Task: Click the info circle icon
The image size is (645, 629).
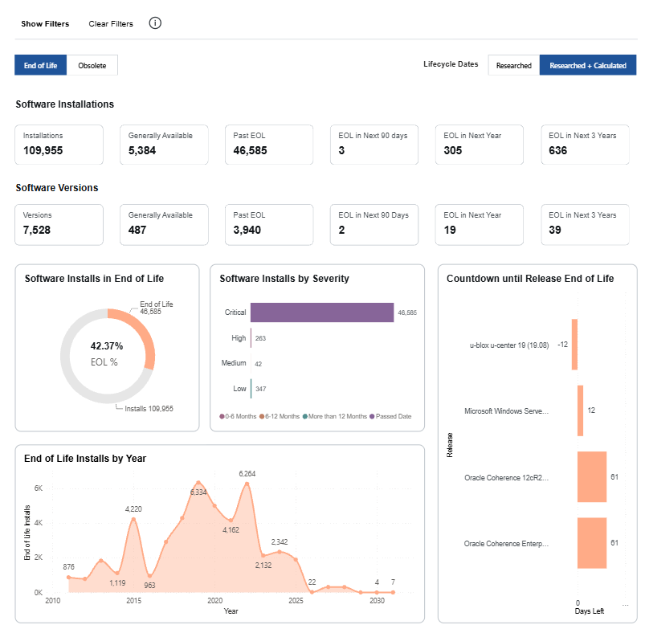Action: point(155,23)
